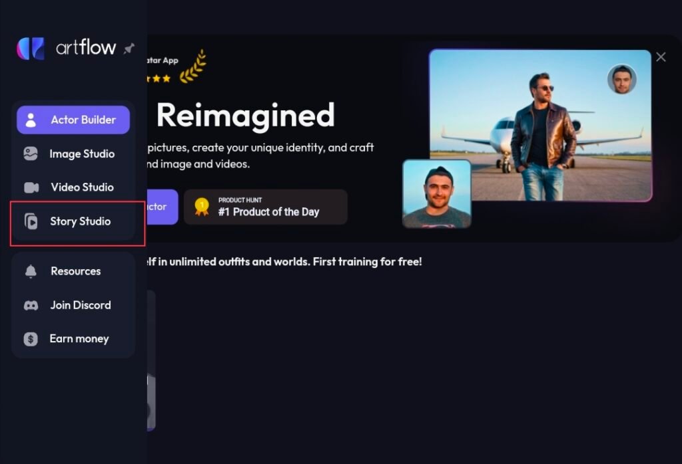Toggle the sidebar pin icon

(x=129, y=48)
